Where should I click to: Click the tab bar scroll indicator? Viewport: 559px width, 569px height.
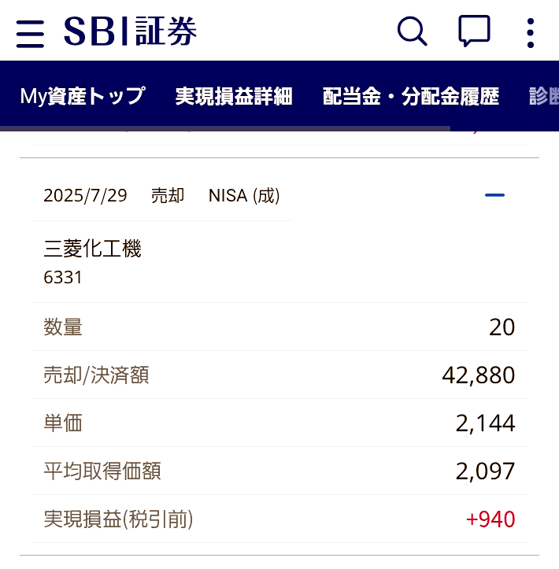[x=225, y=128]
